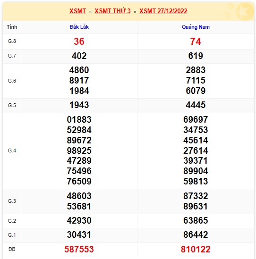Image resolution: width=256 pixels, height=259 pixels.
Task: Click the G.8 row label
Action: pyautogui.click(x=12, y=41)
